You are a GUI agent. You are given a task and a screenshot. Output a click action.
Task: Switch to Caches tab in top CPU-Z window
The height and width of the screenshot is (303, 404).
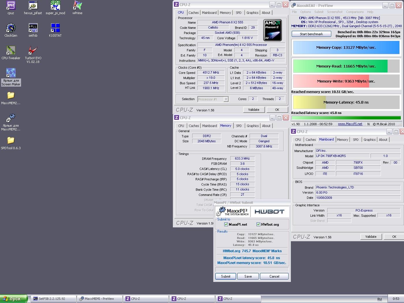(x=194, y=13)
